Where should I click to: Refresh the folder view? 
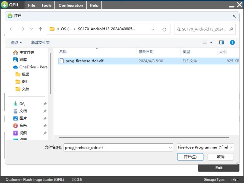pyautogui.click(x=164, y=29)
